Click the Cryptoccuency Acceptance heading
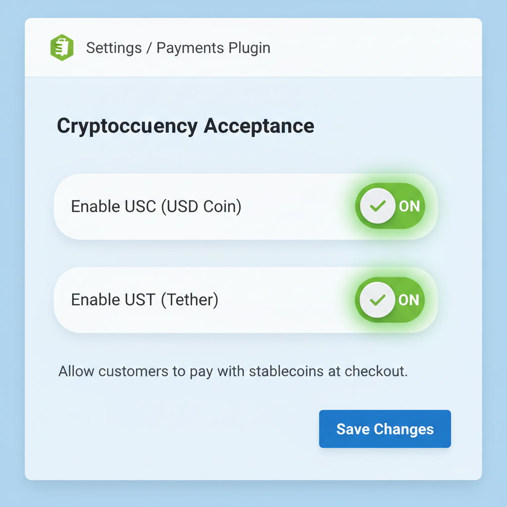Viewport: 507px width, 507px height. [185, 126]
